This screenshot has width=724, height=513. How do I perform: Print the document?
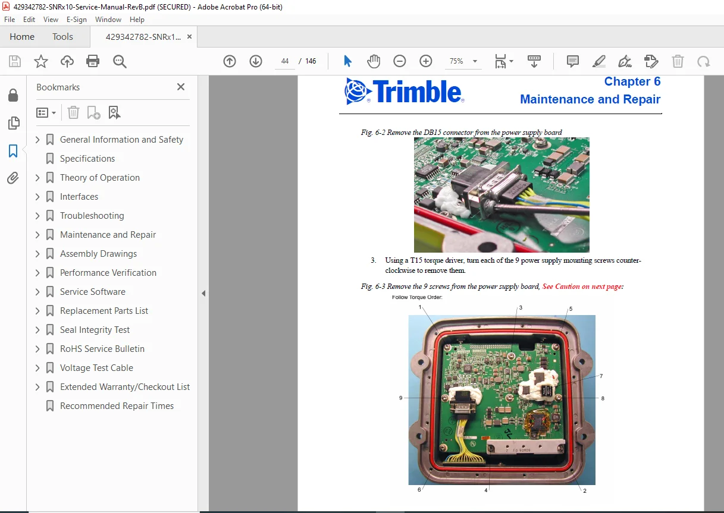93,61
